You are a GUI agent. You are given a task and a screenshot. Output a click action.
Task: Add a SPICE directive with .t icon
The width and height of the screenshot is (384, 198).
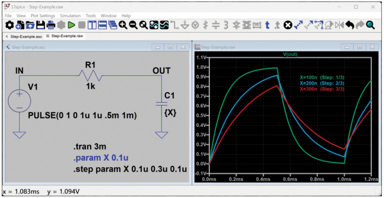coord(277,25)
